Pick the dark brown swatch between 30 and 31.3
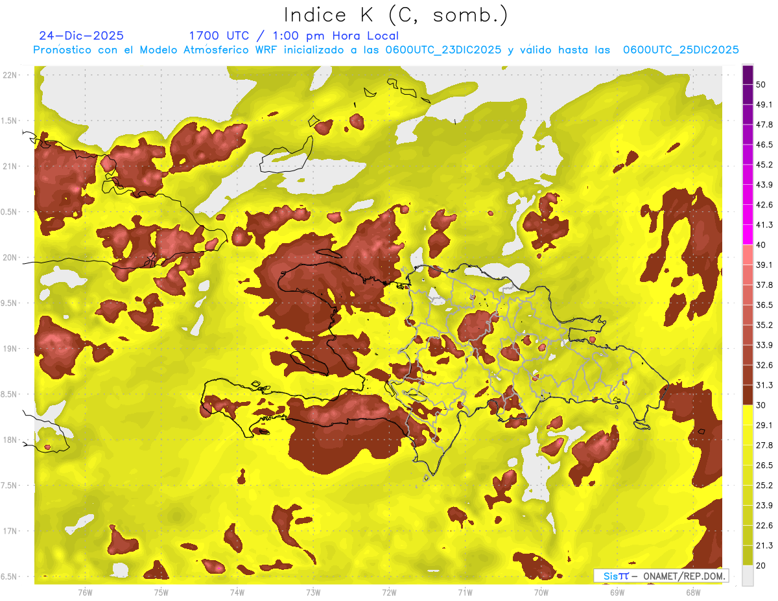The height and width of the screenshot is (601, 778). (x=748, y=395)
